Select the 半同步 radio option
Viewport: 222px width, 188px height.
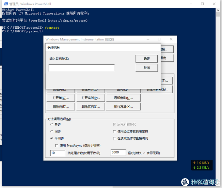[52, 138]
